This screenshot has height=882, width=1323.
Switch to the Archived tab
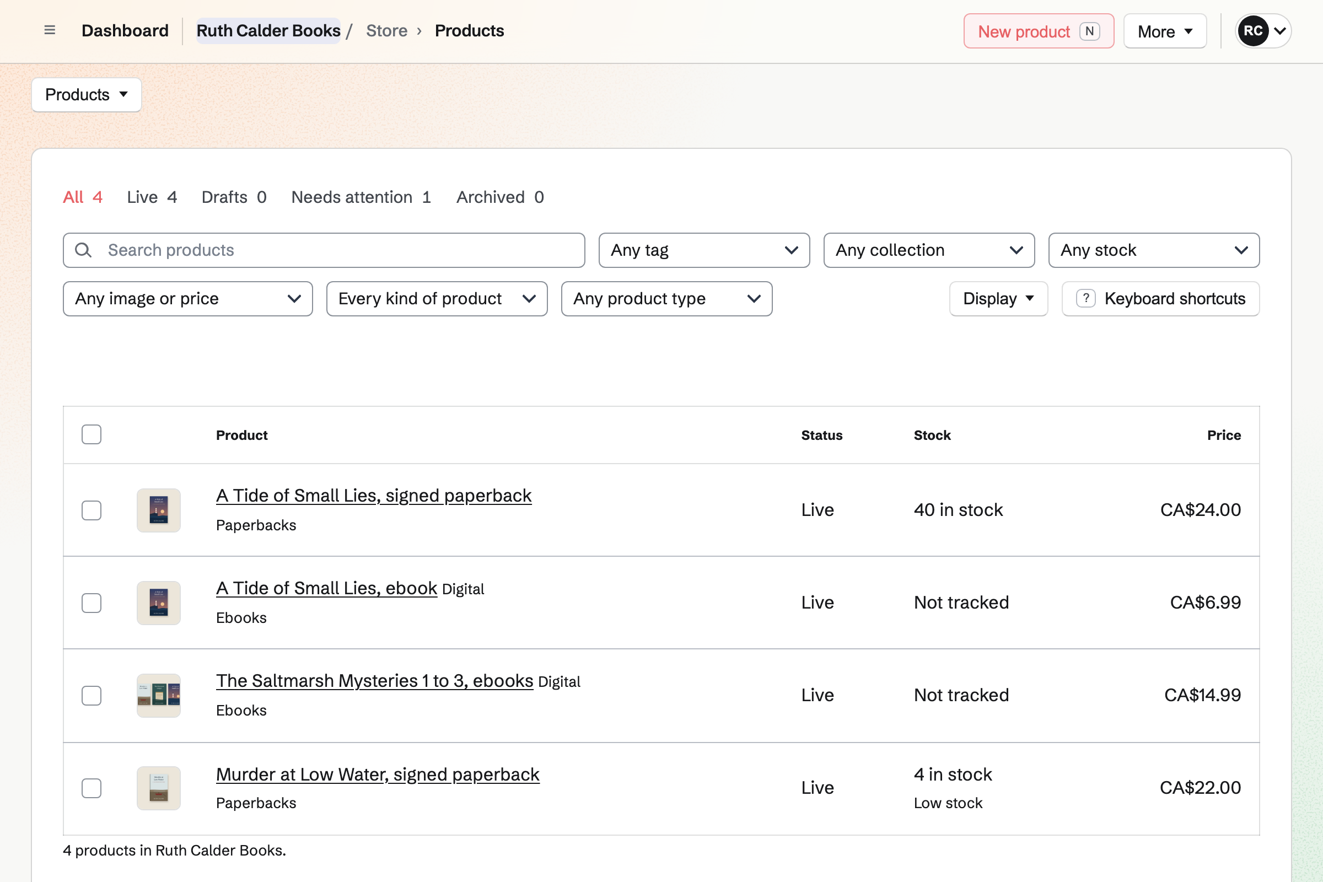tap(500, 197)
